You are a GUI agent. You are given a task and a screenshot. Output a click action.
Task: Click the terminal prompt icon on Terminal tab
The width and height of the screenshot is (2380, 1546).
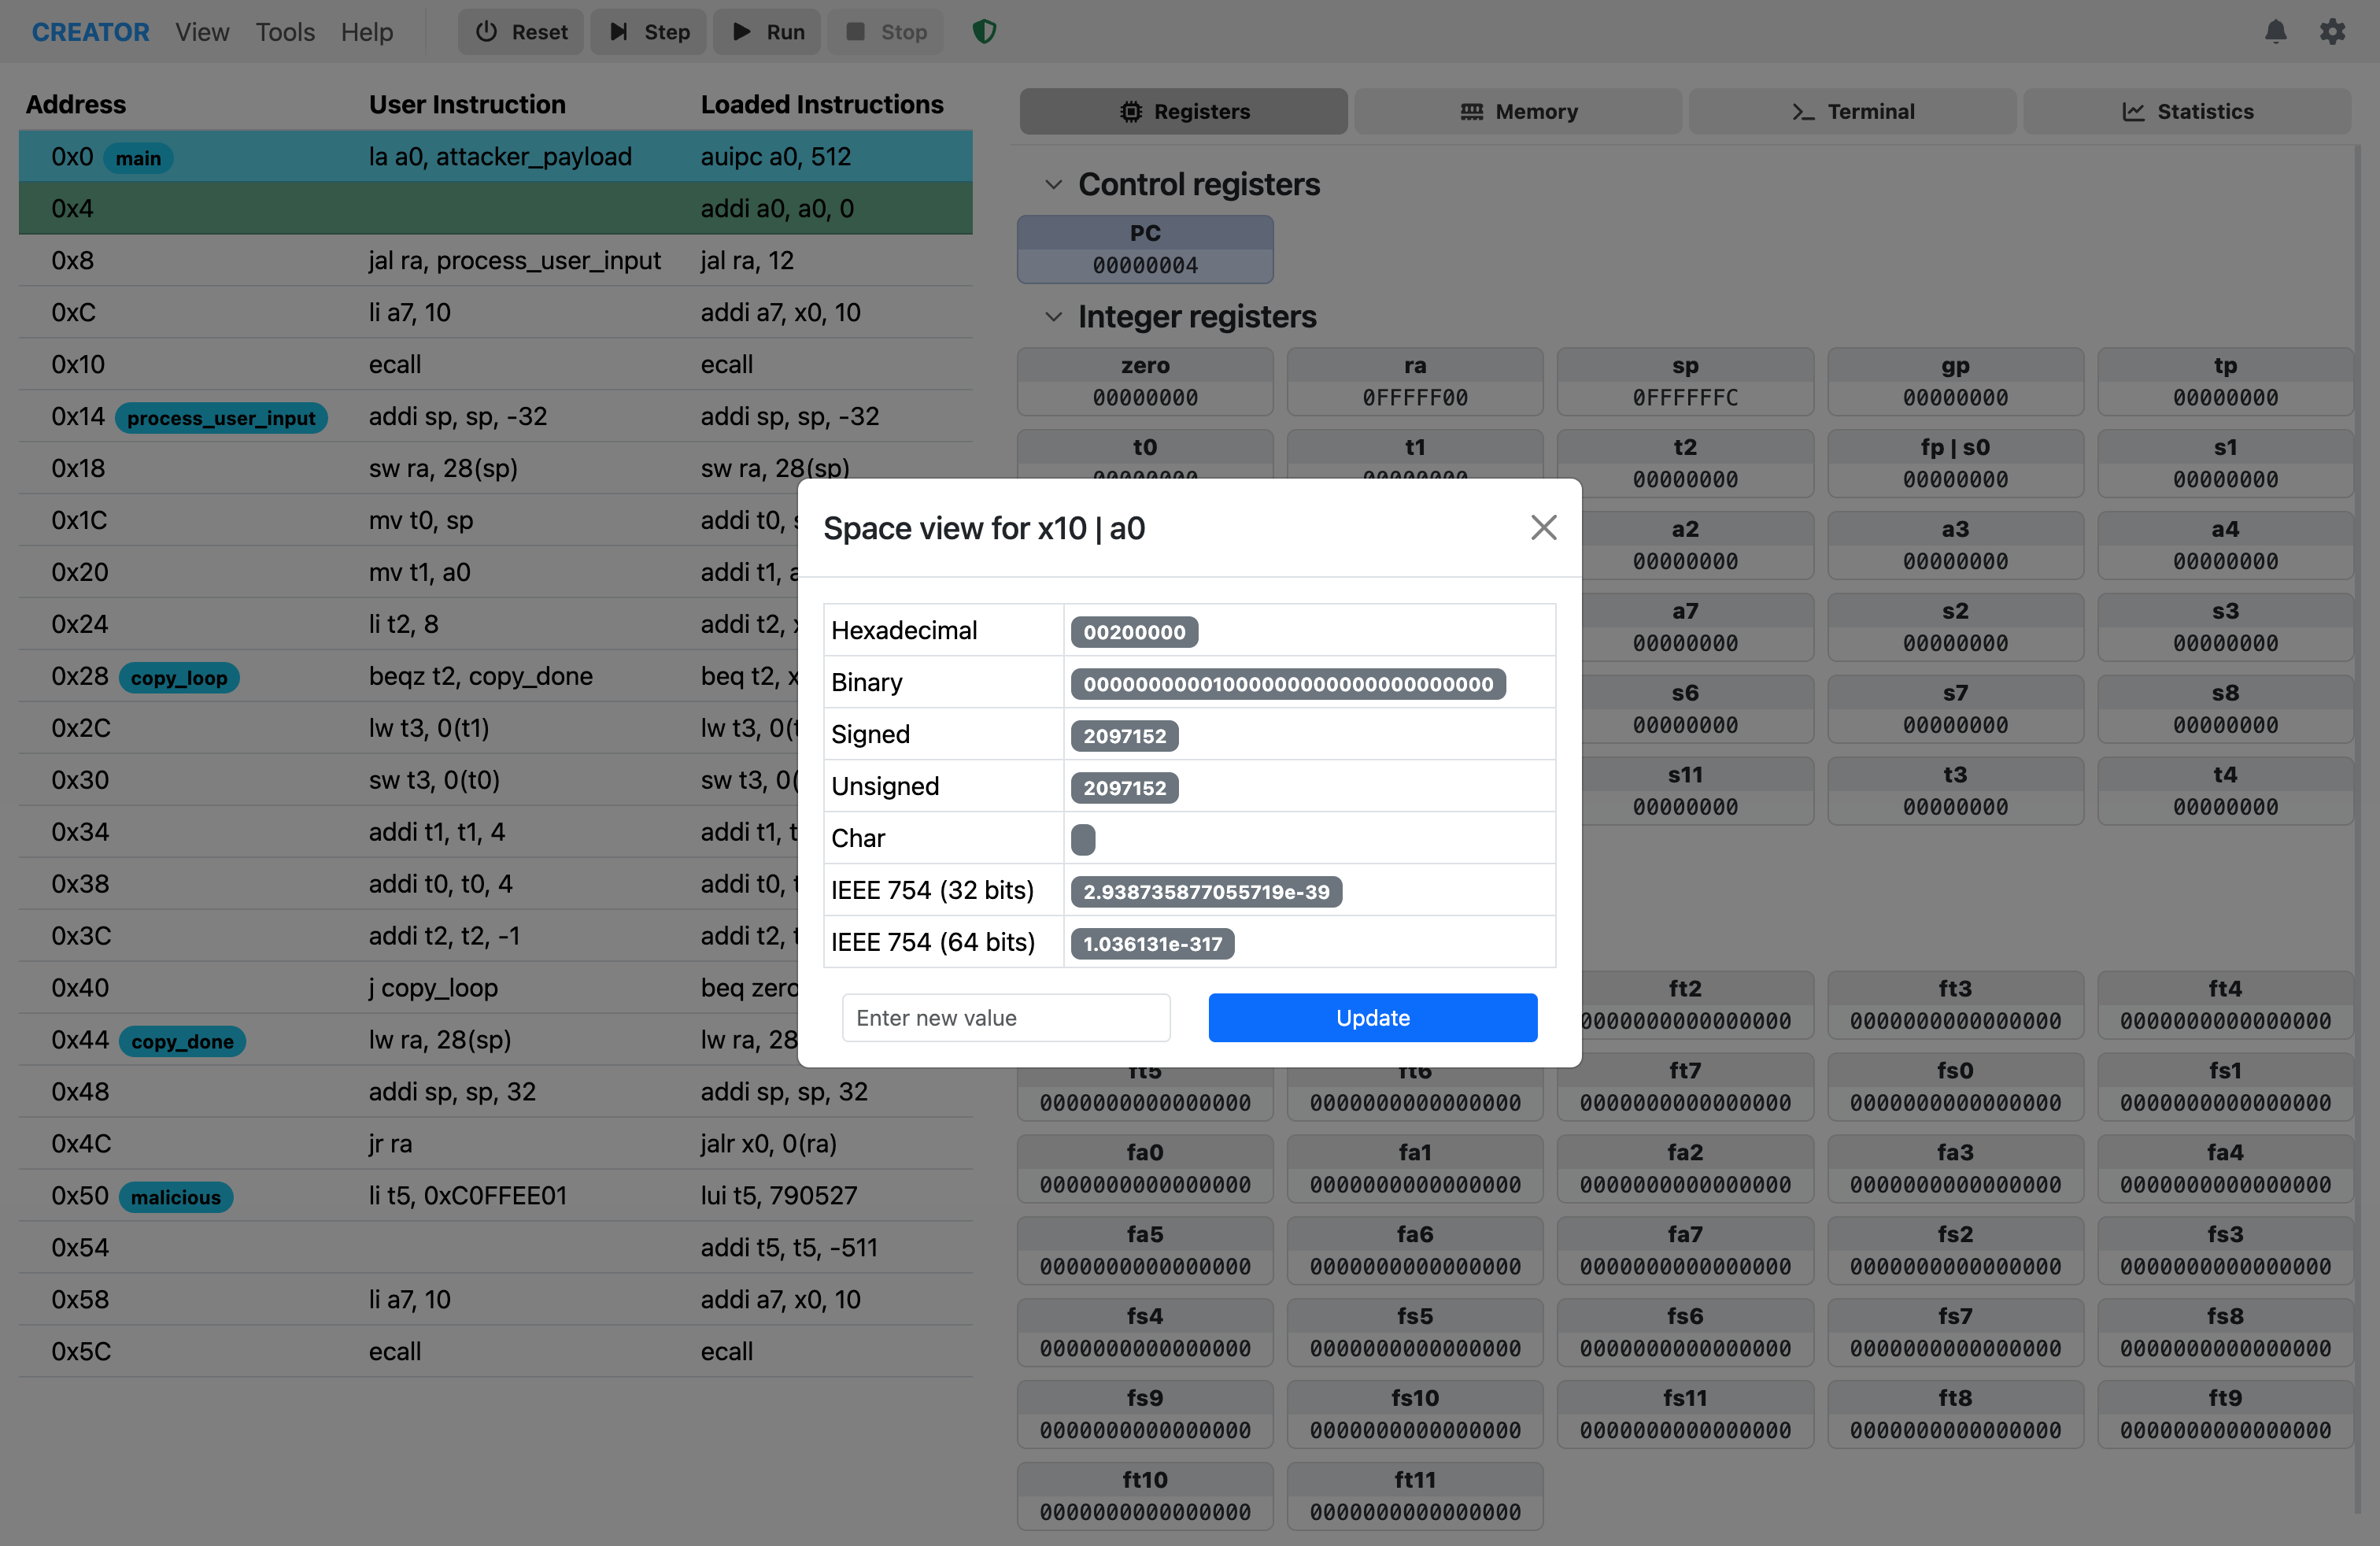click(1801, 111)
